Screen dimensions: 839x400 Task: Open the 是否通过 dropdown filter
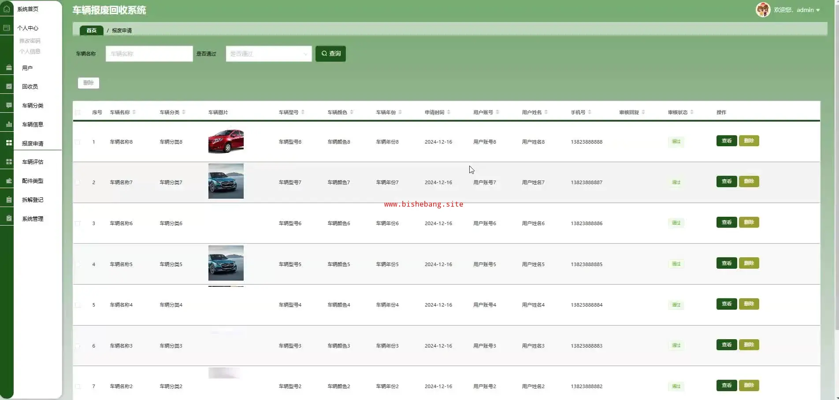(x=268, y=54)
